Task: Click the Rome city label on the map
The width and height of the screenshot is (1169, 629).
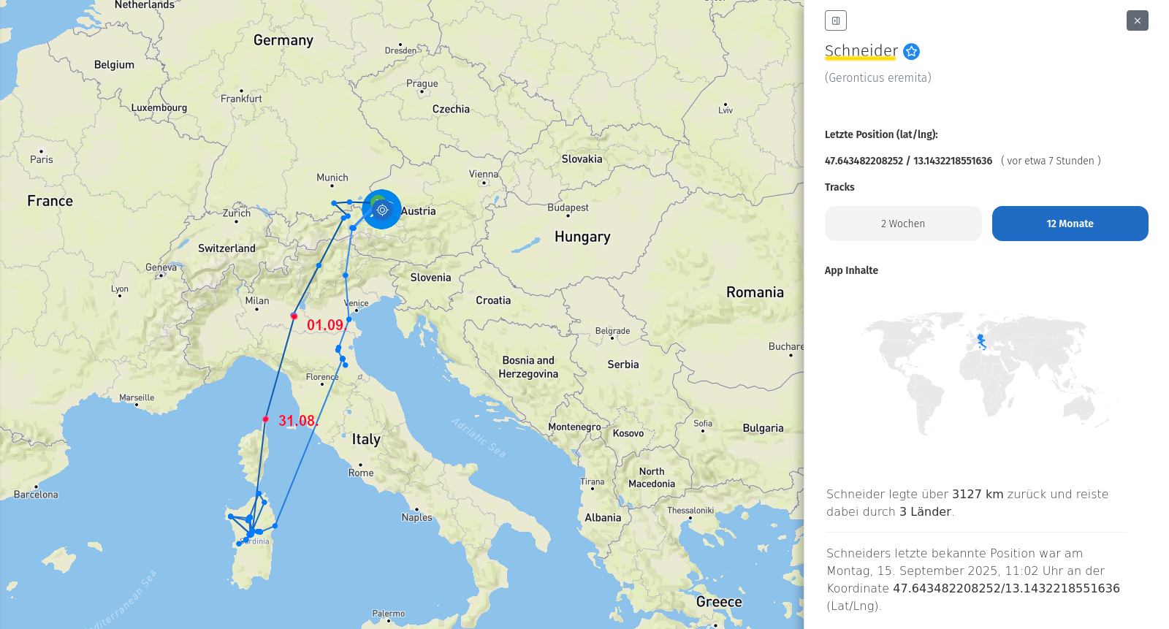Action: pos(361,473)
